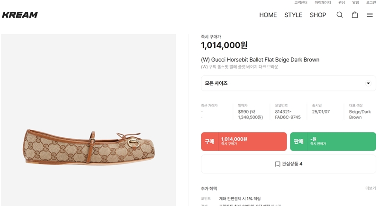Click the green 판매 sell button
Screen dimensions: 379x206
tap(333, 141)
